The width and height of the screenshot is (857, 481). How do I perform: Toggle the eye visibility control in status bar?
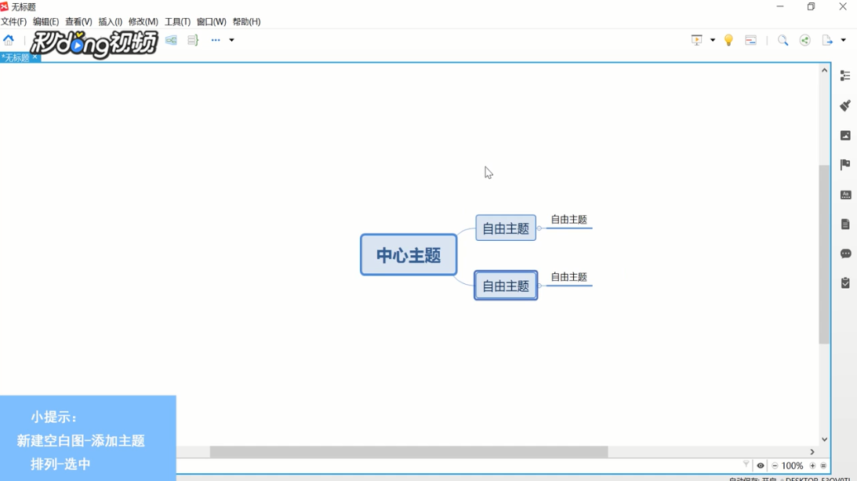tap(759, 465)
